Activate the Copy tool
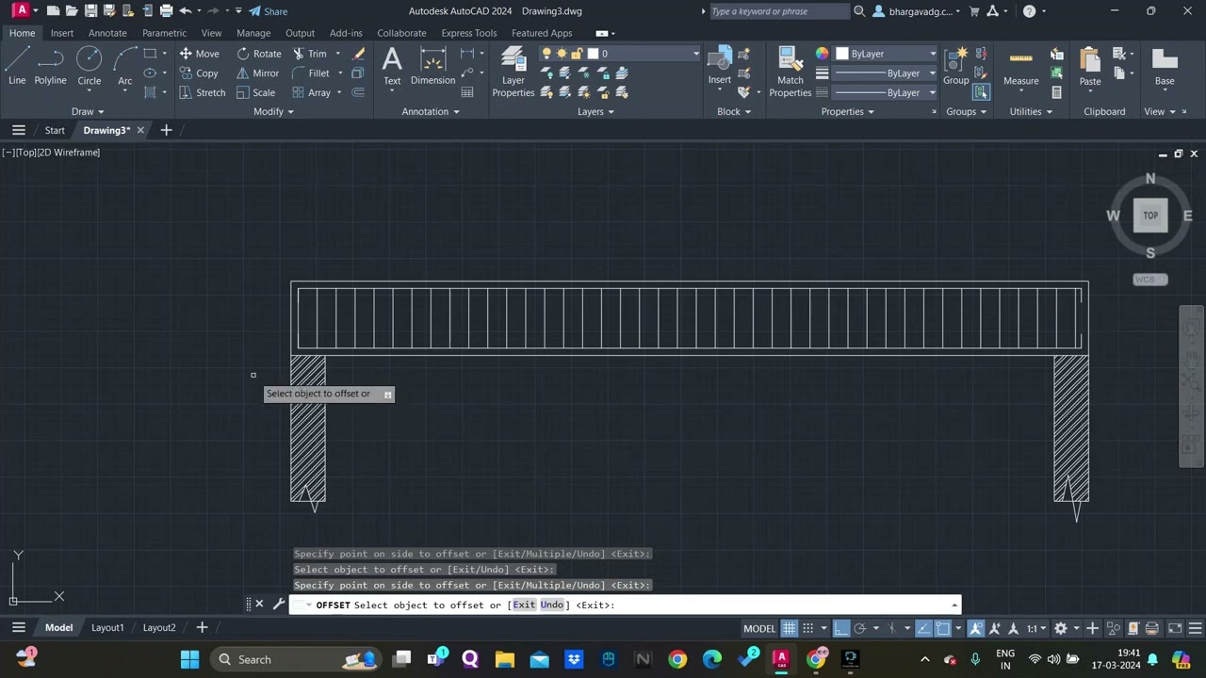Viewport: 1206px width, 678px height. pos(199,73)
